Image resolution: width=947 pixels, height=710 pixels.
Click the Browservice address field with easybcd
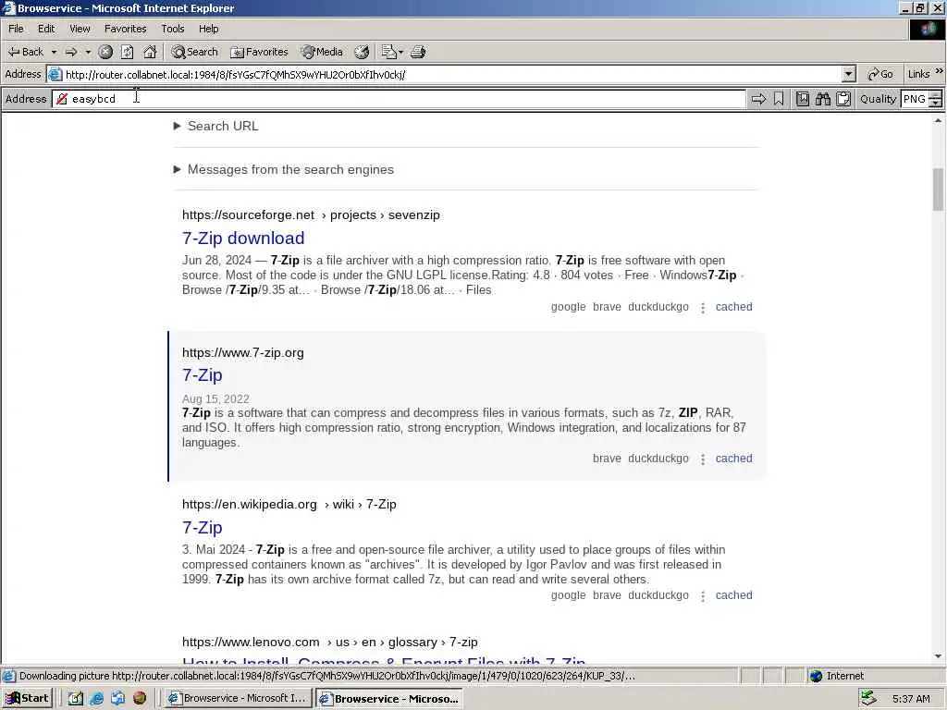click(400, 99)
